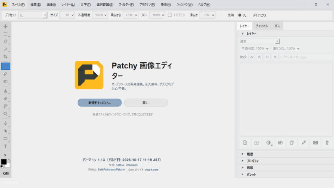Click the delete layer trash icon
Viewport: 334px width, 188px height.
point(327,143)
